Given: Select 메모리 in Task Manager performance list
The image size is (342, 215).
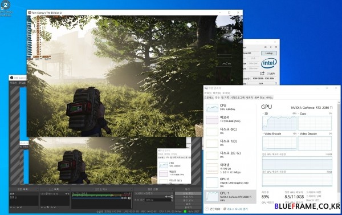Looking at the screenshot, I should (x=230, y=119).
